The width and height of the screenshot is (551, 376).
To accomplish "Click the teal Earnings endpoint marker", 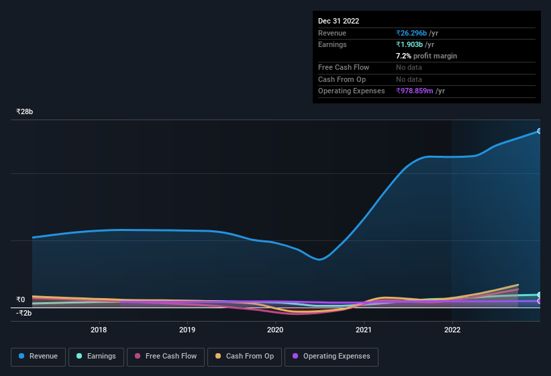I will click(x=540, y=295).
